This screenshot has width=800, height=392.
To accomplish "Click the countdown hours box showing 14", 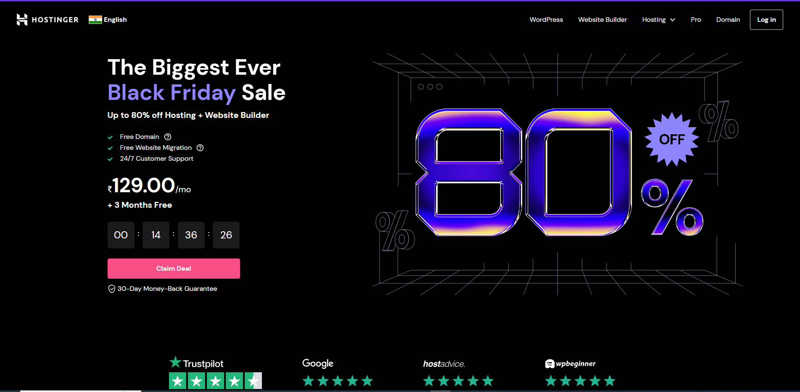I will tap(156, 235).
